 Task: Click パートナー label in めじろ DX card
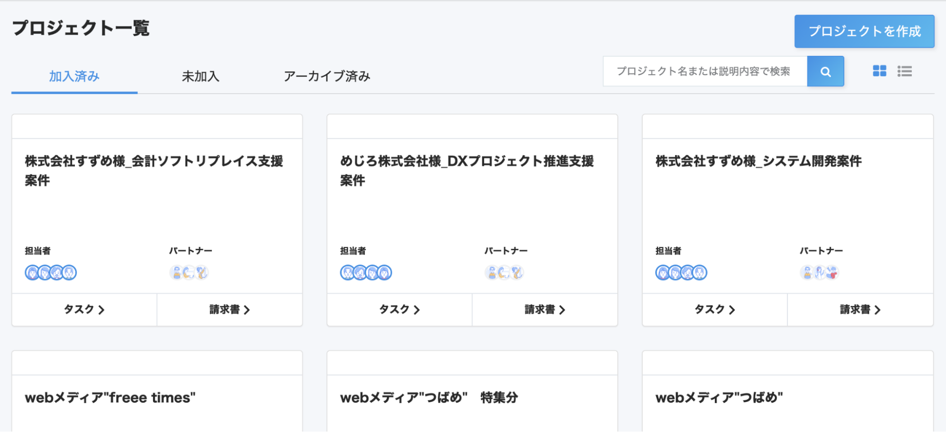point(506,251)
